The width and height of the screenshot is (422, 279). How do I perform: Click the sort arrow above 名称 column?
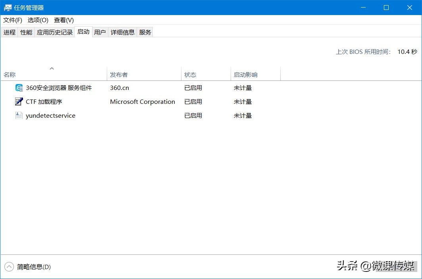pos(52,68)
